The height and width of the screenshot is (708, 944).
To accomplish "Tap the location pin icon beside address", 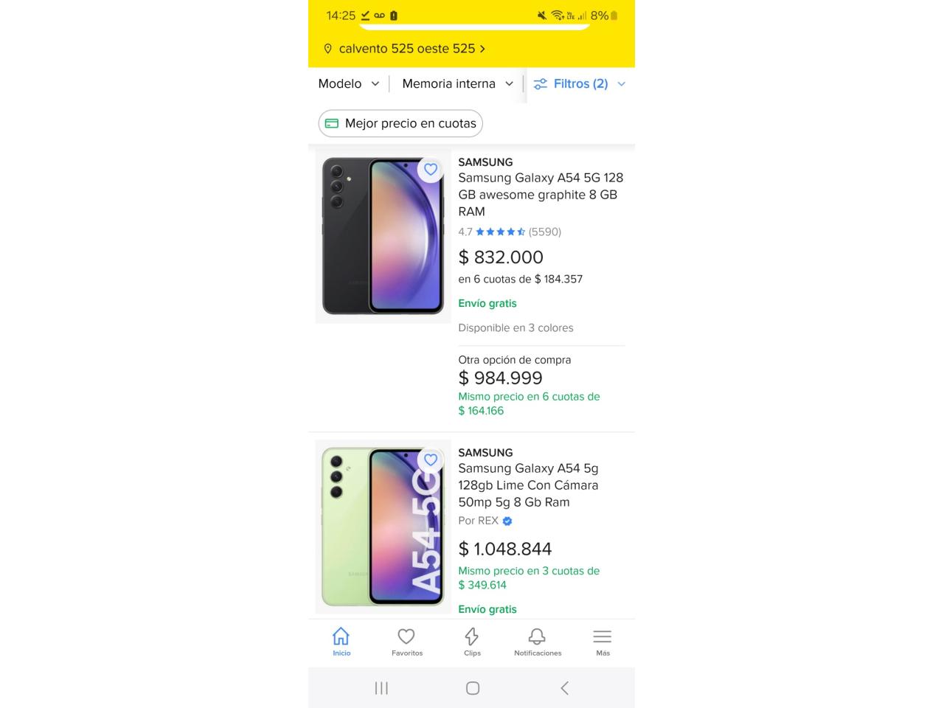I will point(328,49).
